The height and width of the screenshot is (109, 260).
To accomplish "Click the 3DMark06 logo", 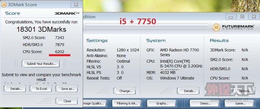I will tap(67, 13).
